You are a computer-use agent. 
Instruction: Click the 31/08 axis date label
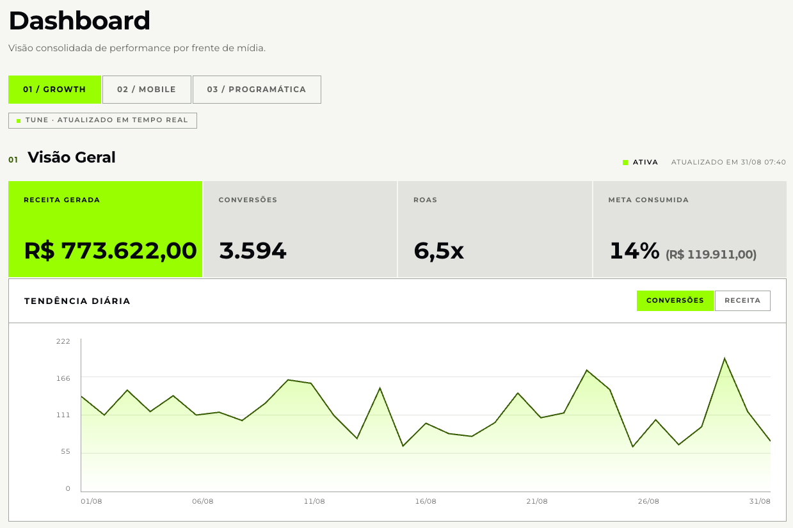pyautogui.click(x=760, y=501)
